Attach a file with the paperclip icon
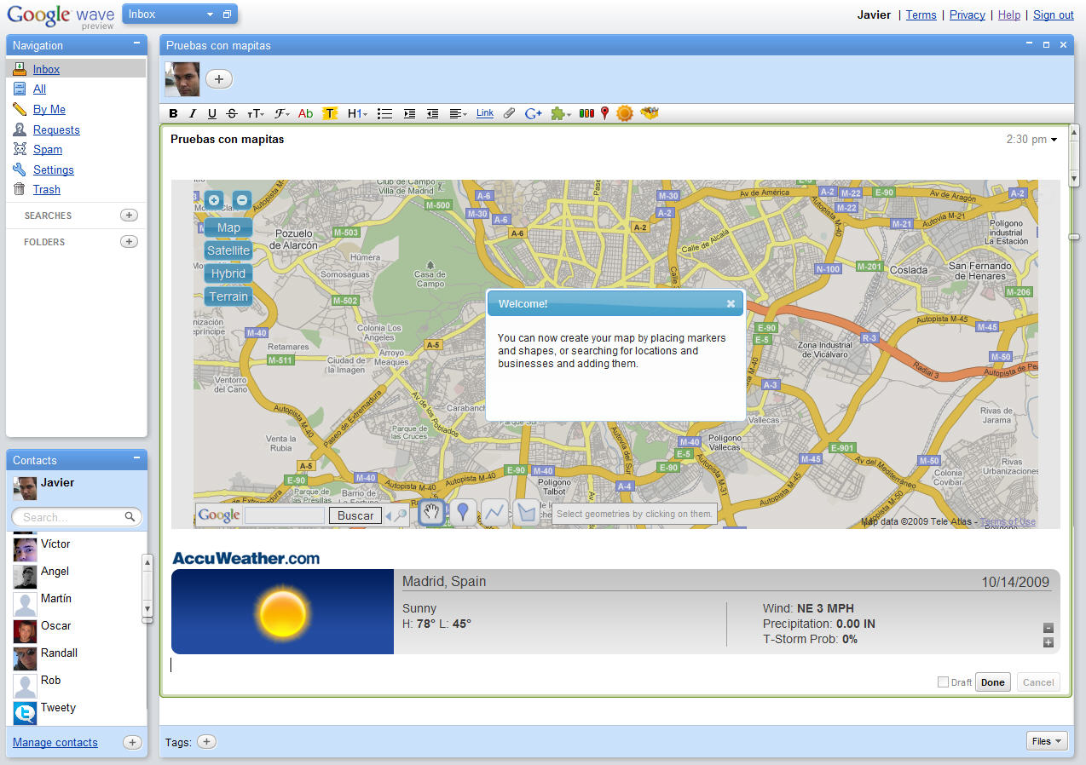 509,113
